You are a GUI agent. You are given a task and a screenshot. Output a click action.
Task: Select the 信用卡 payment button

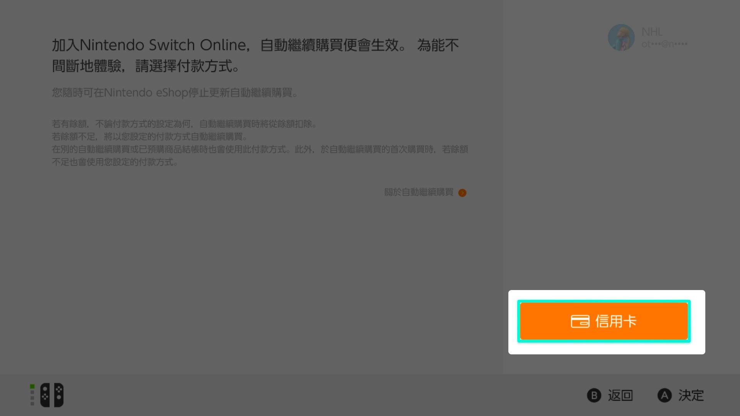tap(604, 321)
